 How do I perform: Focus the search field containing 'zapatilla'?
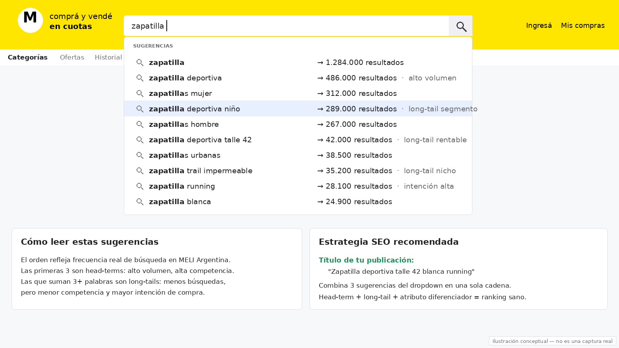pyautogui.click(x=286, y=26)
